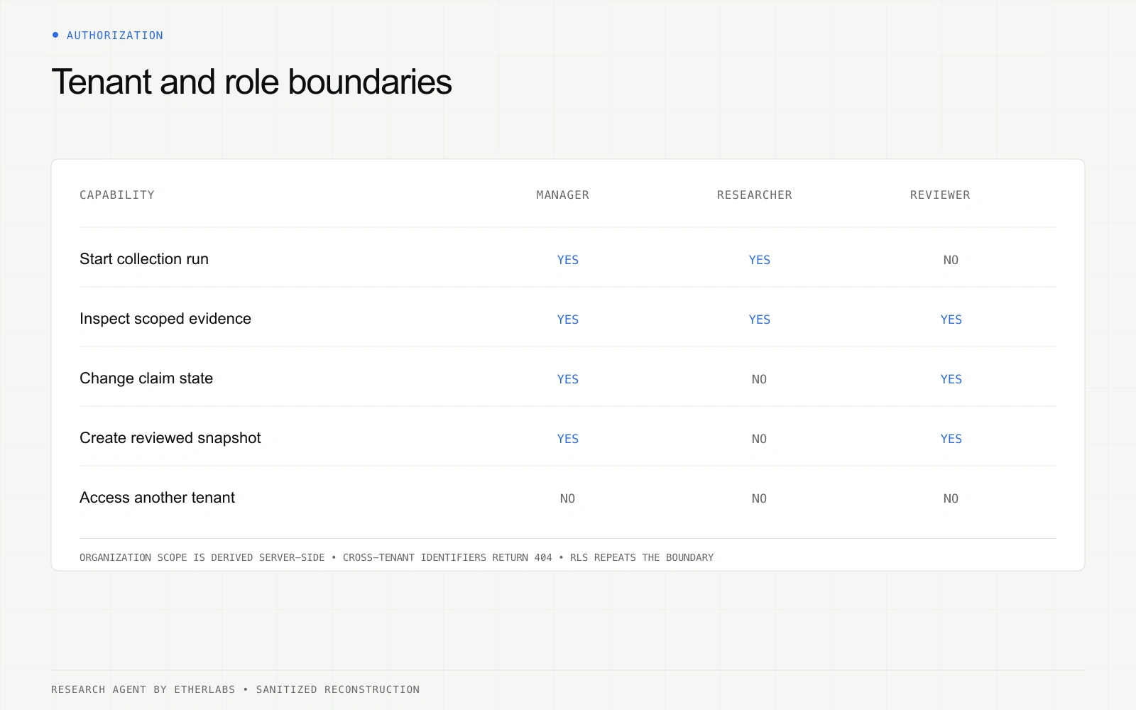Click the RESEARCHER column header
Image resolution: width=1136 pixels, height=710 pixels.
point(754,195)
